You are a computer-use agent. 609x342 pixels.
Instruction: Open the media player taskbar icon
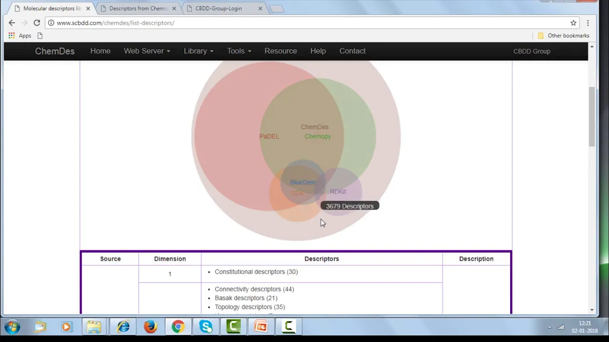[x=66, y=327]
